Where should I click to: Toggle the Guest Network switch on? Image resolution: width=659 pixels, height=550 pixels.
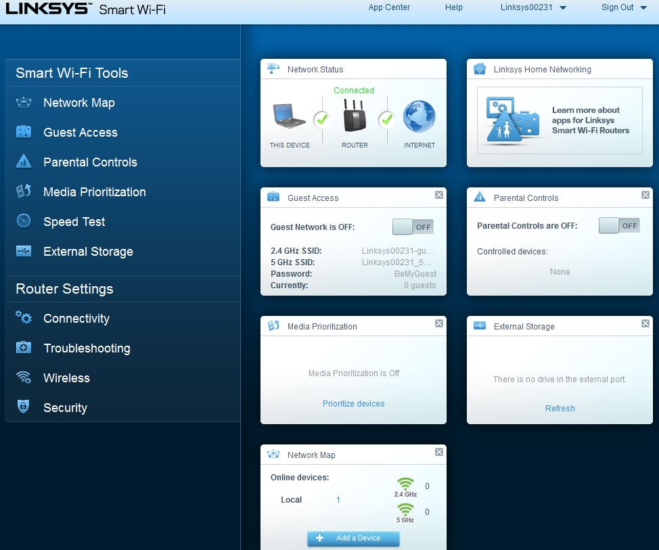413,227
